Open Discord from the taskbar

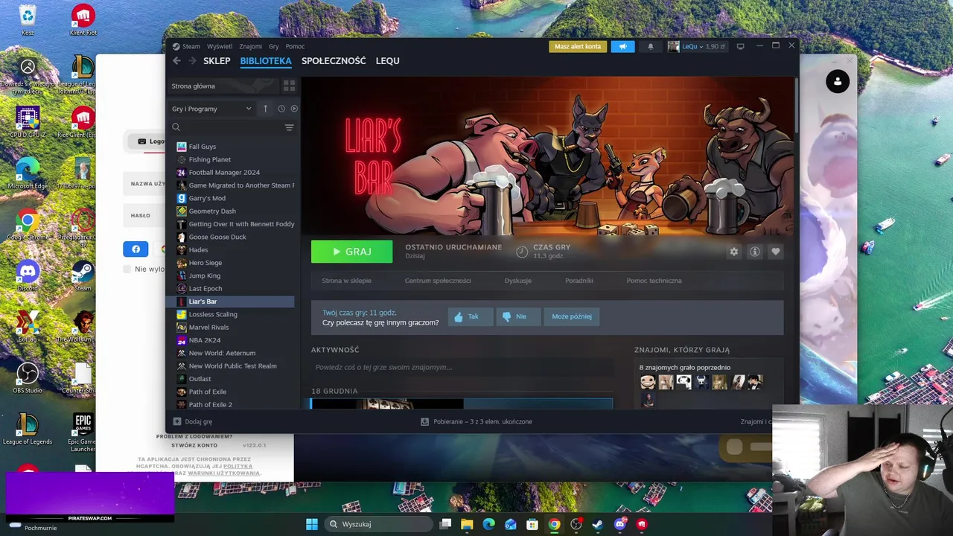pos(619,524)
